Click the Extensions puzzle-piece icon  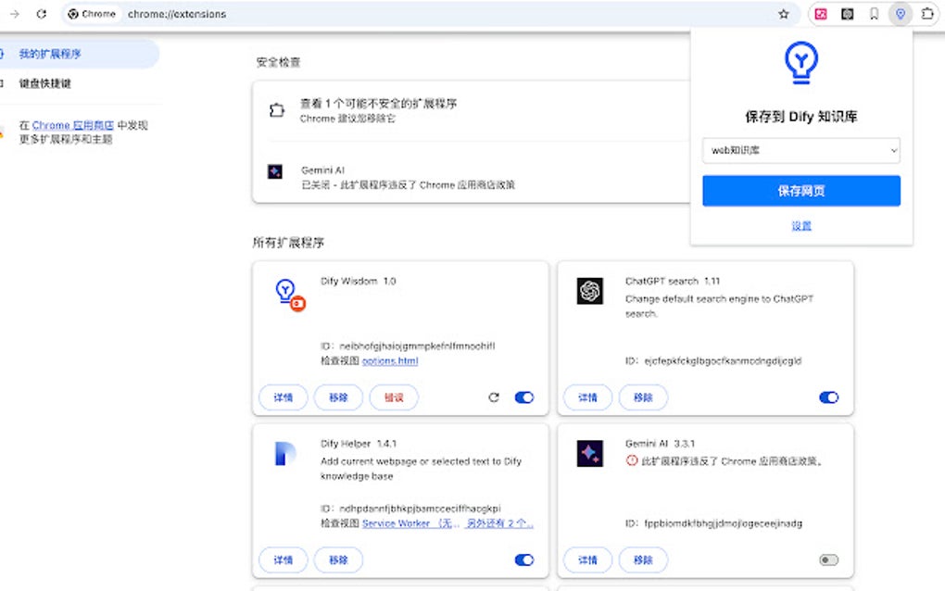click(929, 14)
